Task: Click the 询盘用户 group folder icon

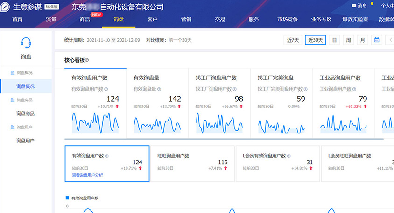Action: tap(12, 127)
